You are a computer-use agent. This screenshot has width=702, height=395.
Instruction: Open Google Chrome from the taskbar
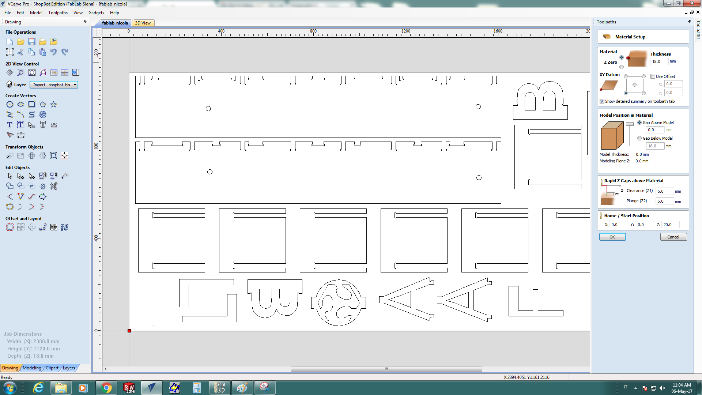click(x=106, y=388)
